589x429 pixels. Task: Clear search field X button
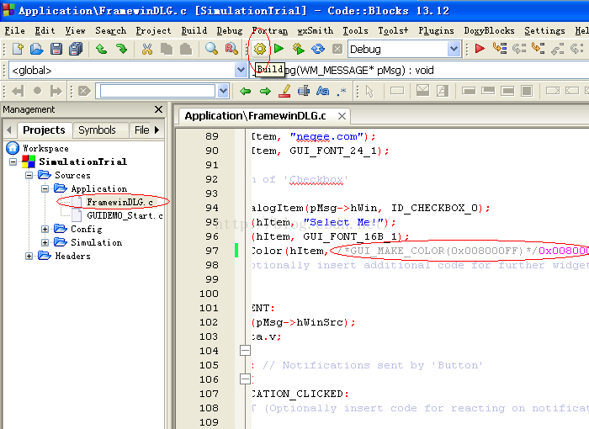[x=84, y=91]
